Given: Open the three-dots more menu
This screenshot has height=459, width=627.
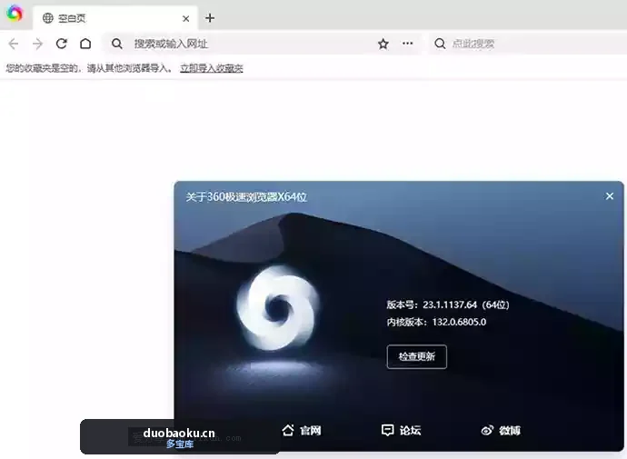Looking at the screenshot, I should [407, 44].
